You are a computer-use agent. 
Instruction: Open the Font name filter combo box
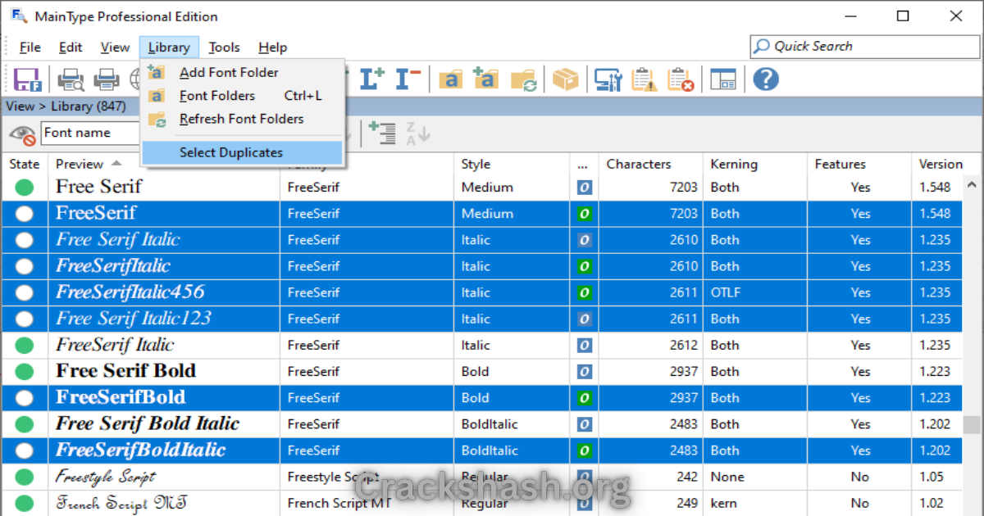click(x=90, y=133)
